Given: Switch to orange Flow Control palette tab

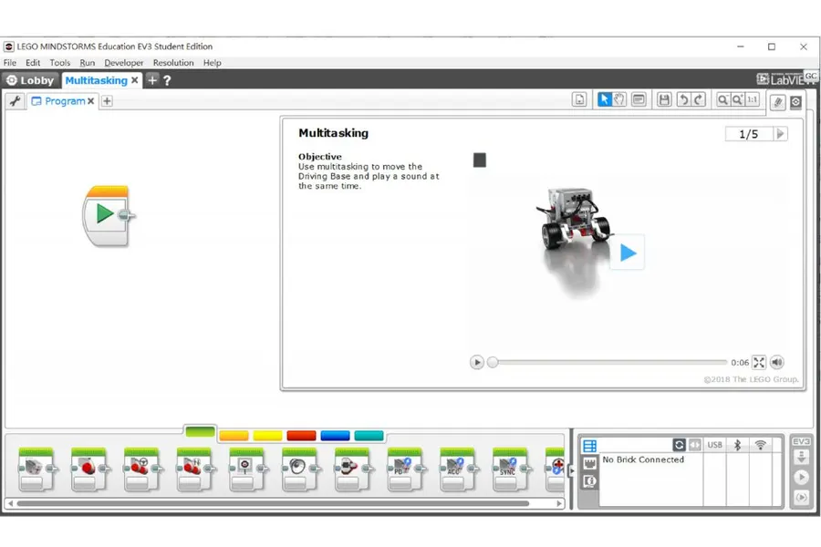Looking at the screenshot, I should 234,436.
